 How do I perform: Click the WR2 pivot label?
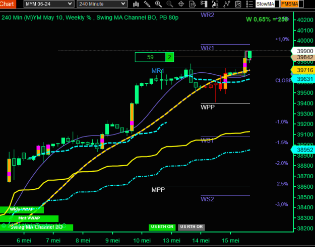pos(207,15)
